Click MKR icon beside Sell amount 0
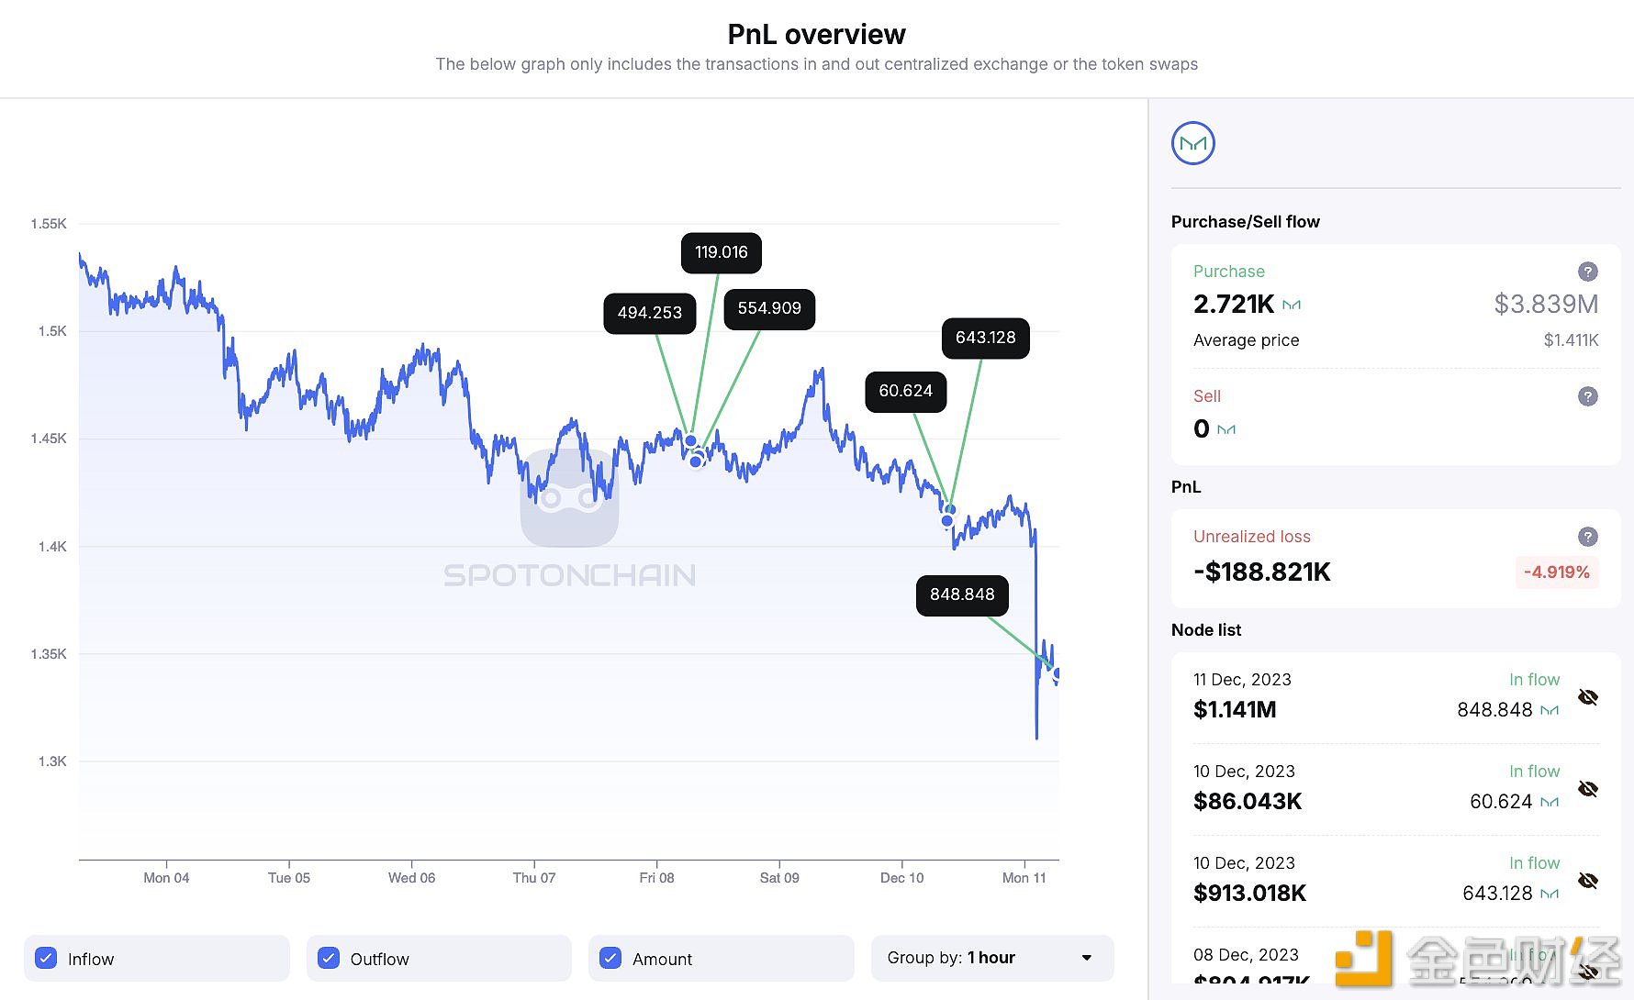 [x=1226, y=428]
